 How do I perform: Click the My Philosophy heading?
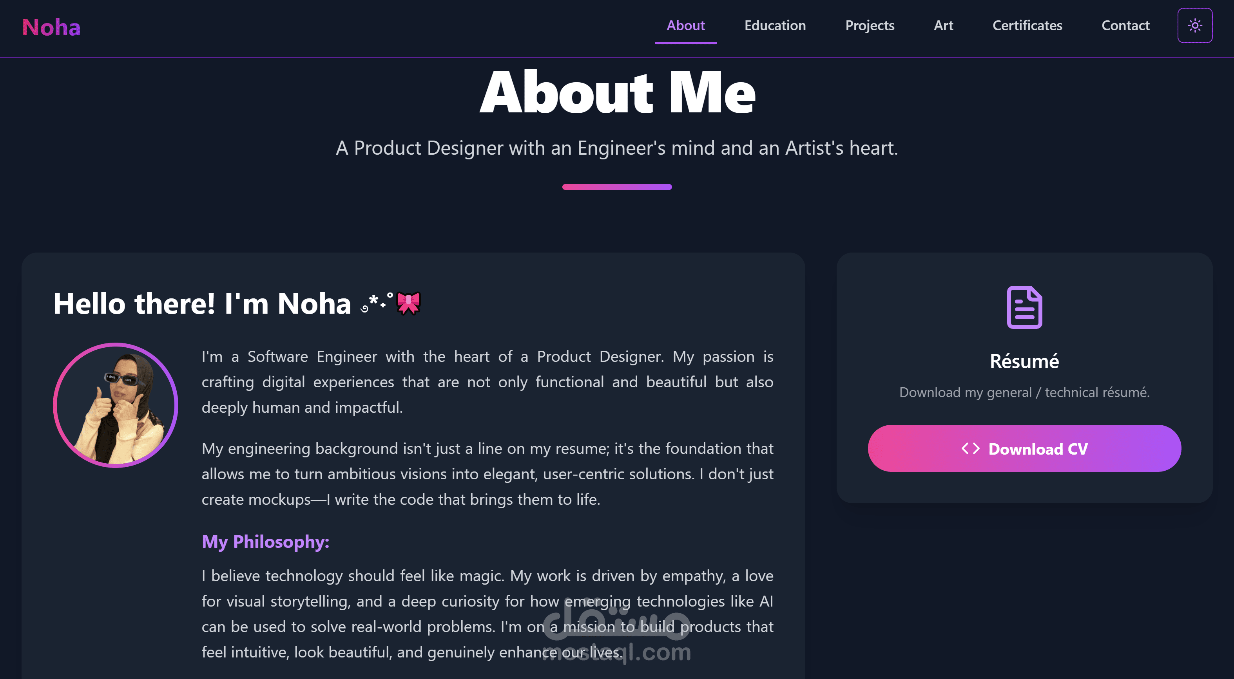point(265,542)
